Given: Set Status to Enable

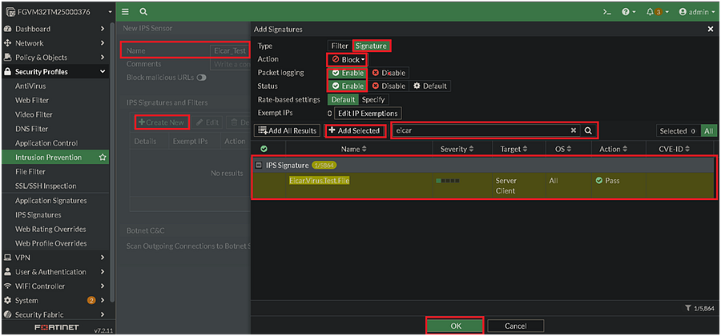Looking at the screenshot, I should pos(348,86).
